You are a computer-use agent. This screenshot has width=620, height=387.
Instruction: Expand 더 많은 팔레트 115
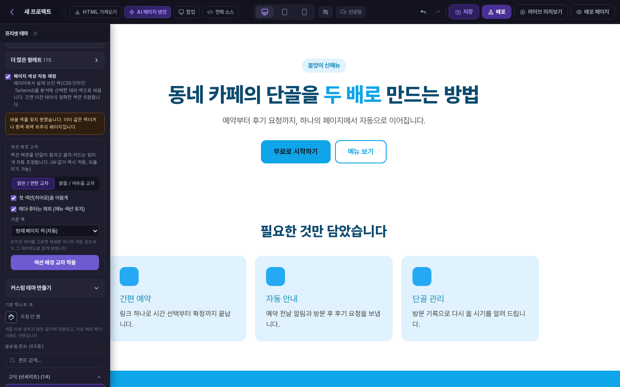(x=55, y=60)
